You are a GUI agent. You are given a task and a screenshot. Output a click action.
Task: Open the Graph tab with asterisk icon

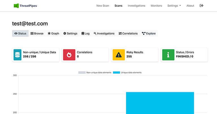[53, 33]
